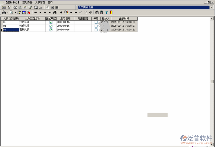Click the scrollbar down arrow
The height and width of the screenshot is (147, 215).
pos(212,144)
